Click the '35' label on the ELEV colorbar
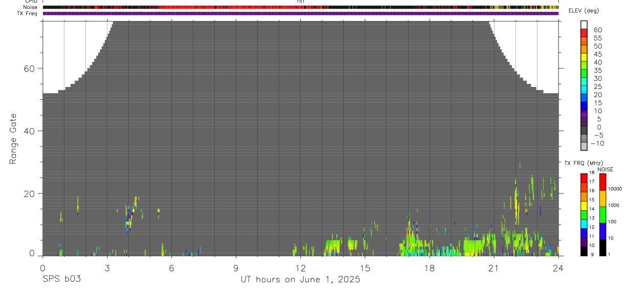 point(597,70)
